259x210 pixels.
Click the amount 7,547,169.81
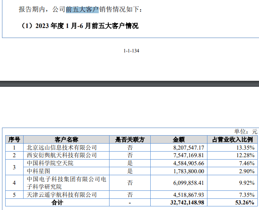click(189, 156)
